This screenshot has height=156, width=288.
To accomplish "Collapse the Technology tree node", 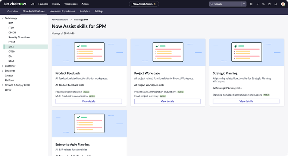I will pos(2,18).
